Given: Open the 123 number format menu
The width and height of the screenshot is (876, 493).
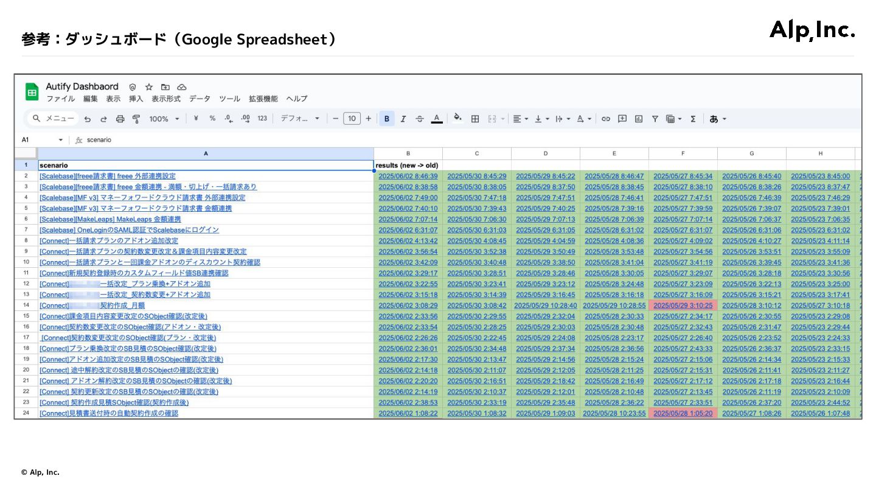Looking at the screenshot, I should pyautogui.click(x=262, y=119).
